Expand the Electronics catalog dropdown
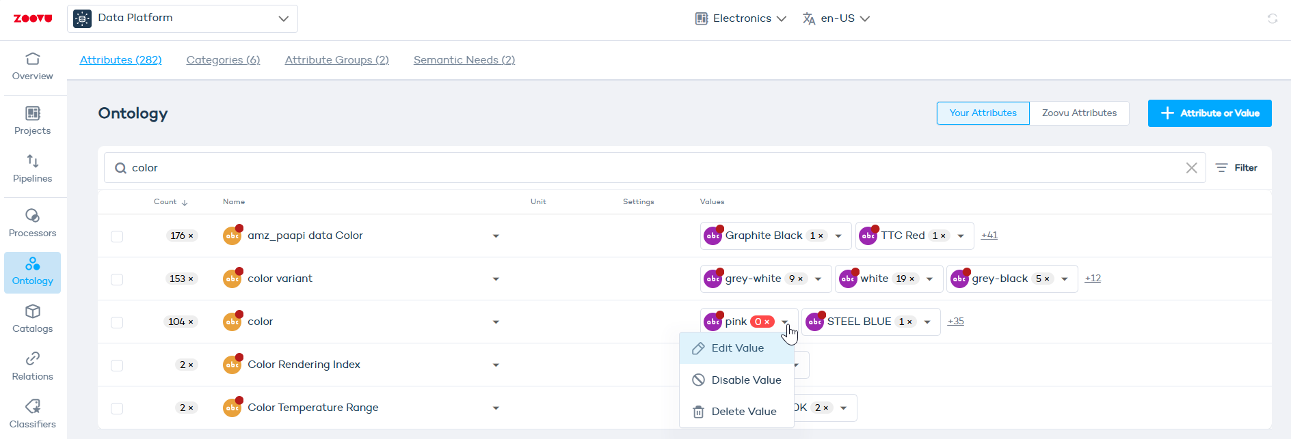Image resolution: width=1291 pixels, height=439 pixels. (x=741, y=18)
